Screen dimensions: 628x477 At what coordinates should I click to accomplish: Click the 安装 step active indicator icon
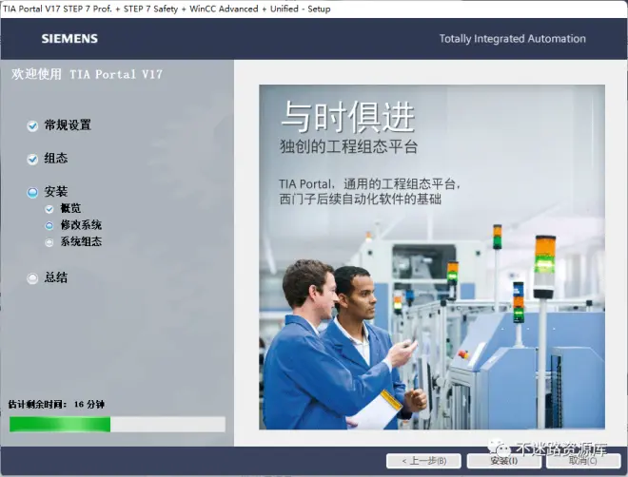pos(32,192)
